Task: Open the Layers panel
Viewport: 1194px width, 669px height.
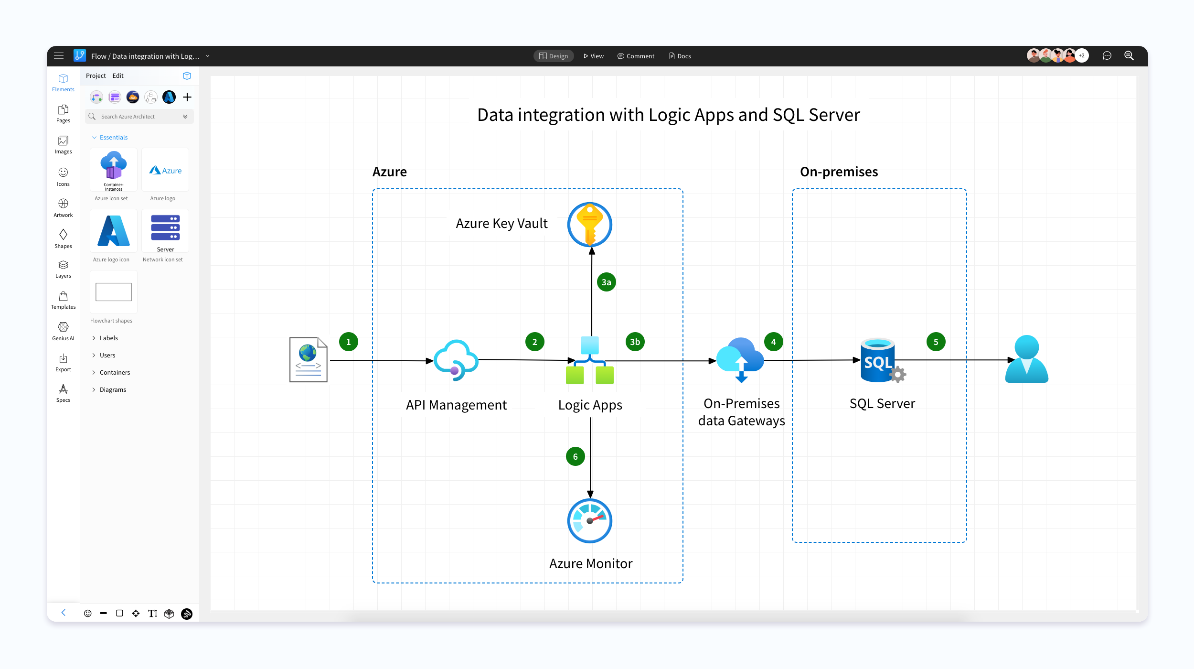Action: click(63, 269)
